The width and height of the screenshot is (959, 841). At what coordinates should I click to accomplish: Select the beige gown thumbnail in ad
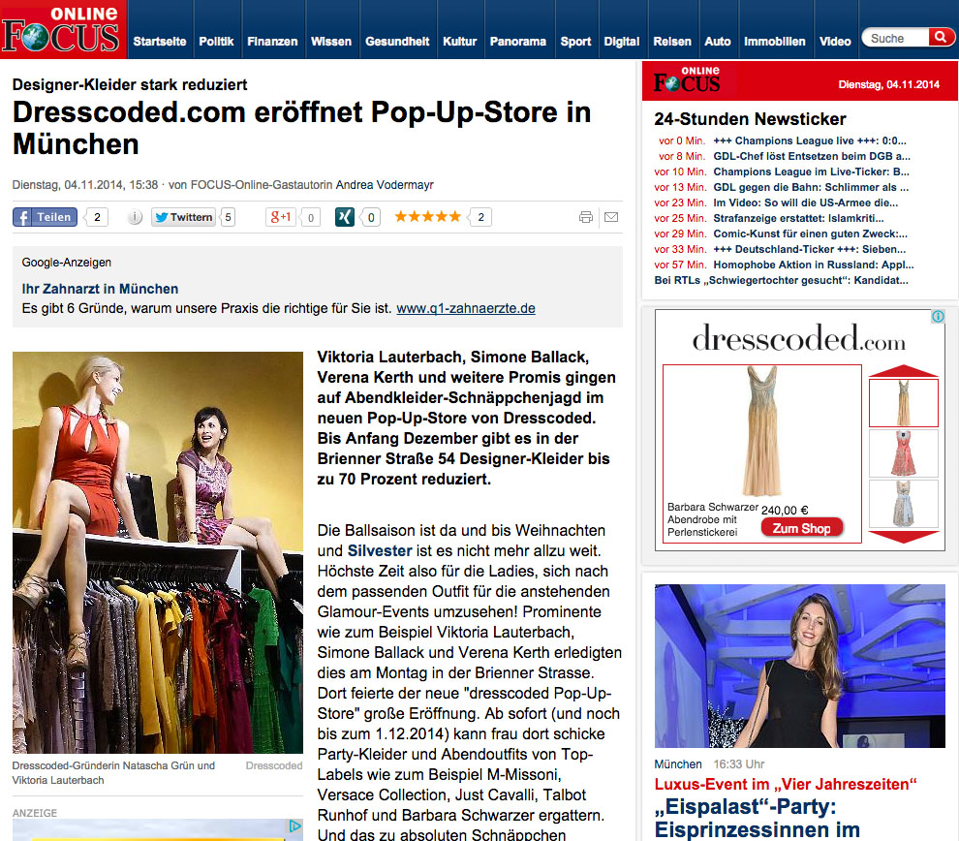click(x=904, y=403)
